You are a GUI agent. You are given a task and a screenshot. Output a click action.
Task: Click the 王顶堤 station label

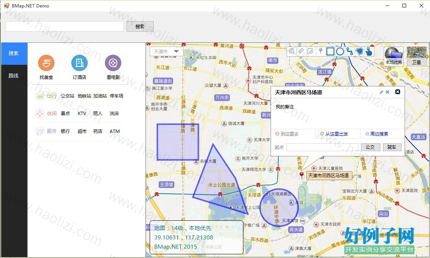click(166, 185)
